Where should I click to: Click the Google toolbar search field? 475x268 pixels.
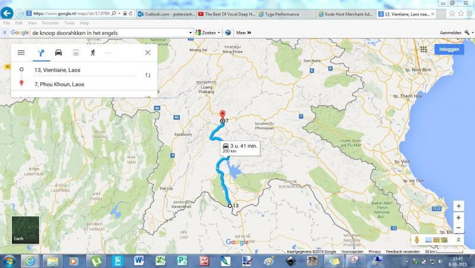[109, 33]
